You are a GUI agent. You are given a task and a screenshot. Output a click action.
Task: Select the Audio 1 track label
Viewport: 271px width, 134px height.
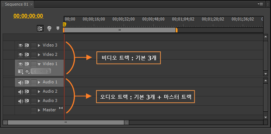(50, 82)
